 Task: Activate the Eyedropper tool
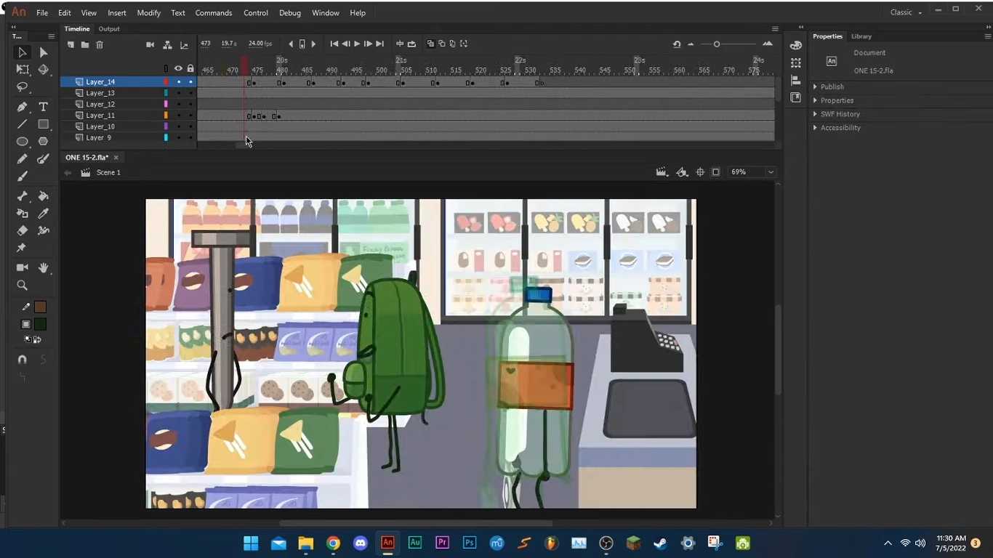(43, 214)
